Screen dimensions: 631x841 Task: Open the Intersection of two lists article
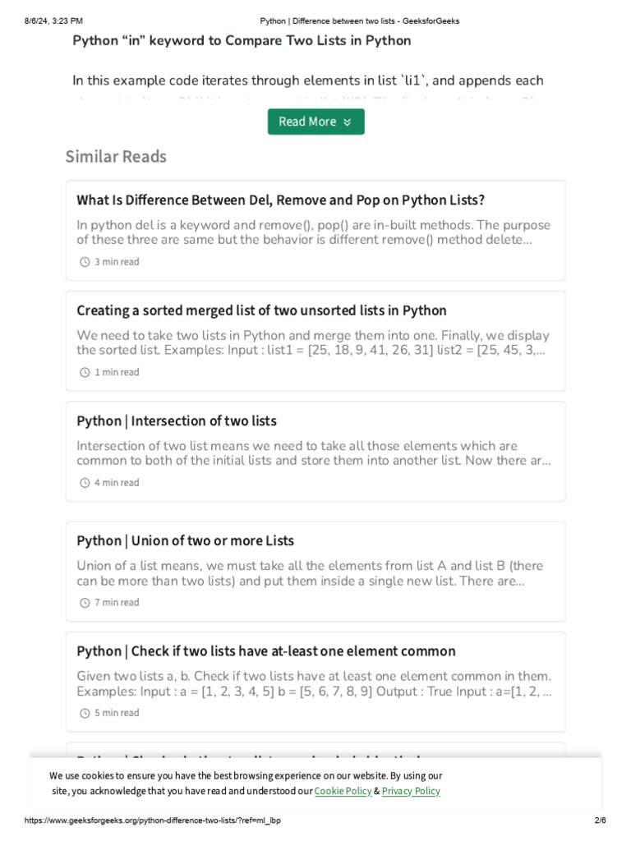tap(177, 421)
